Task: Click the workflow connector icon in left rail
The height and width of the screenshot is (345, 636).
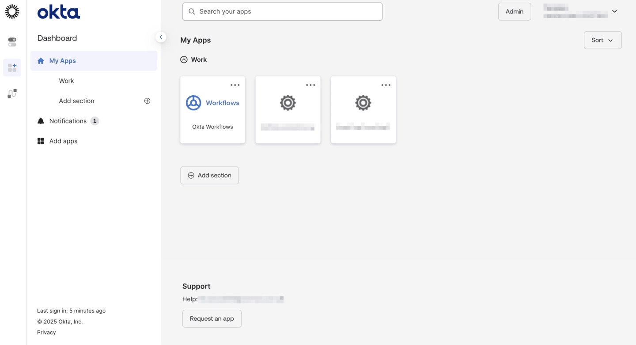Action: (x=12, y=93)
